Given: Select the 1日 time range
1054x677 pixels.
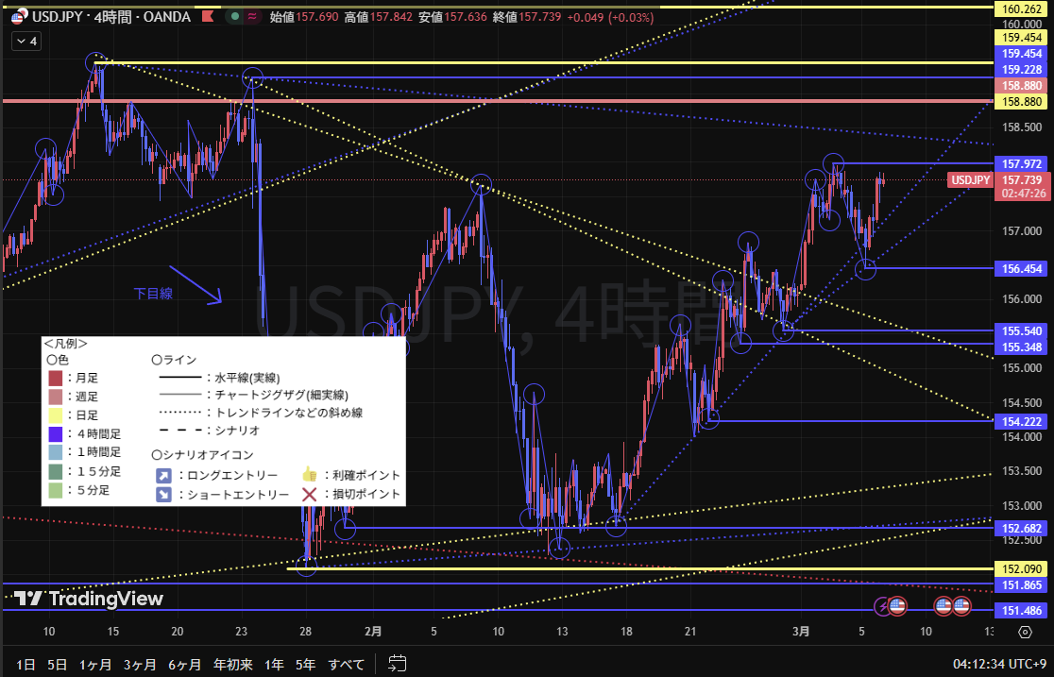Looking at the screenshot, I should [x=25, y=664].
